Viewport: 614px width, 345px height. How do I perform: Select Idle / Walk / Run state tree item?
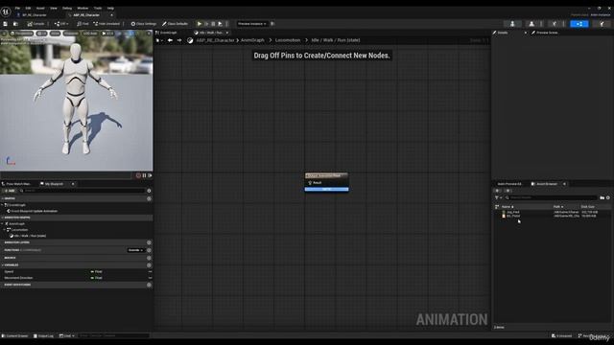[x=28, y=236]
